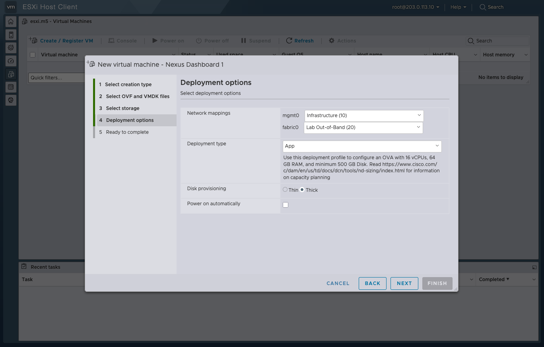Click the CANCEL button
The width and height of the screenshot is (544, 347).
click(338, 283)
